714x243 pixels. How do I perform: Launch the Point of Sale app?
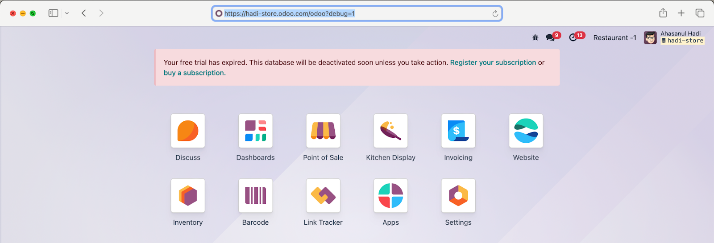[323, 131]
